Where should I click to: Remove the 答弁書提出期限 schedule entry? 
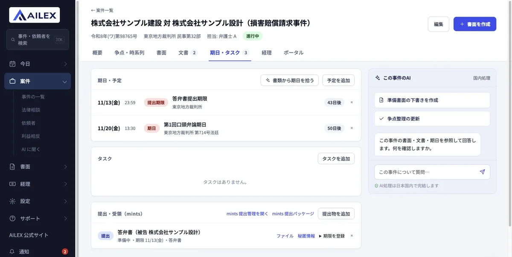(x=352, y=102)
